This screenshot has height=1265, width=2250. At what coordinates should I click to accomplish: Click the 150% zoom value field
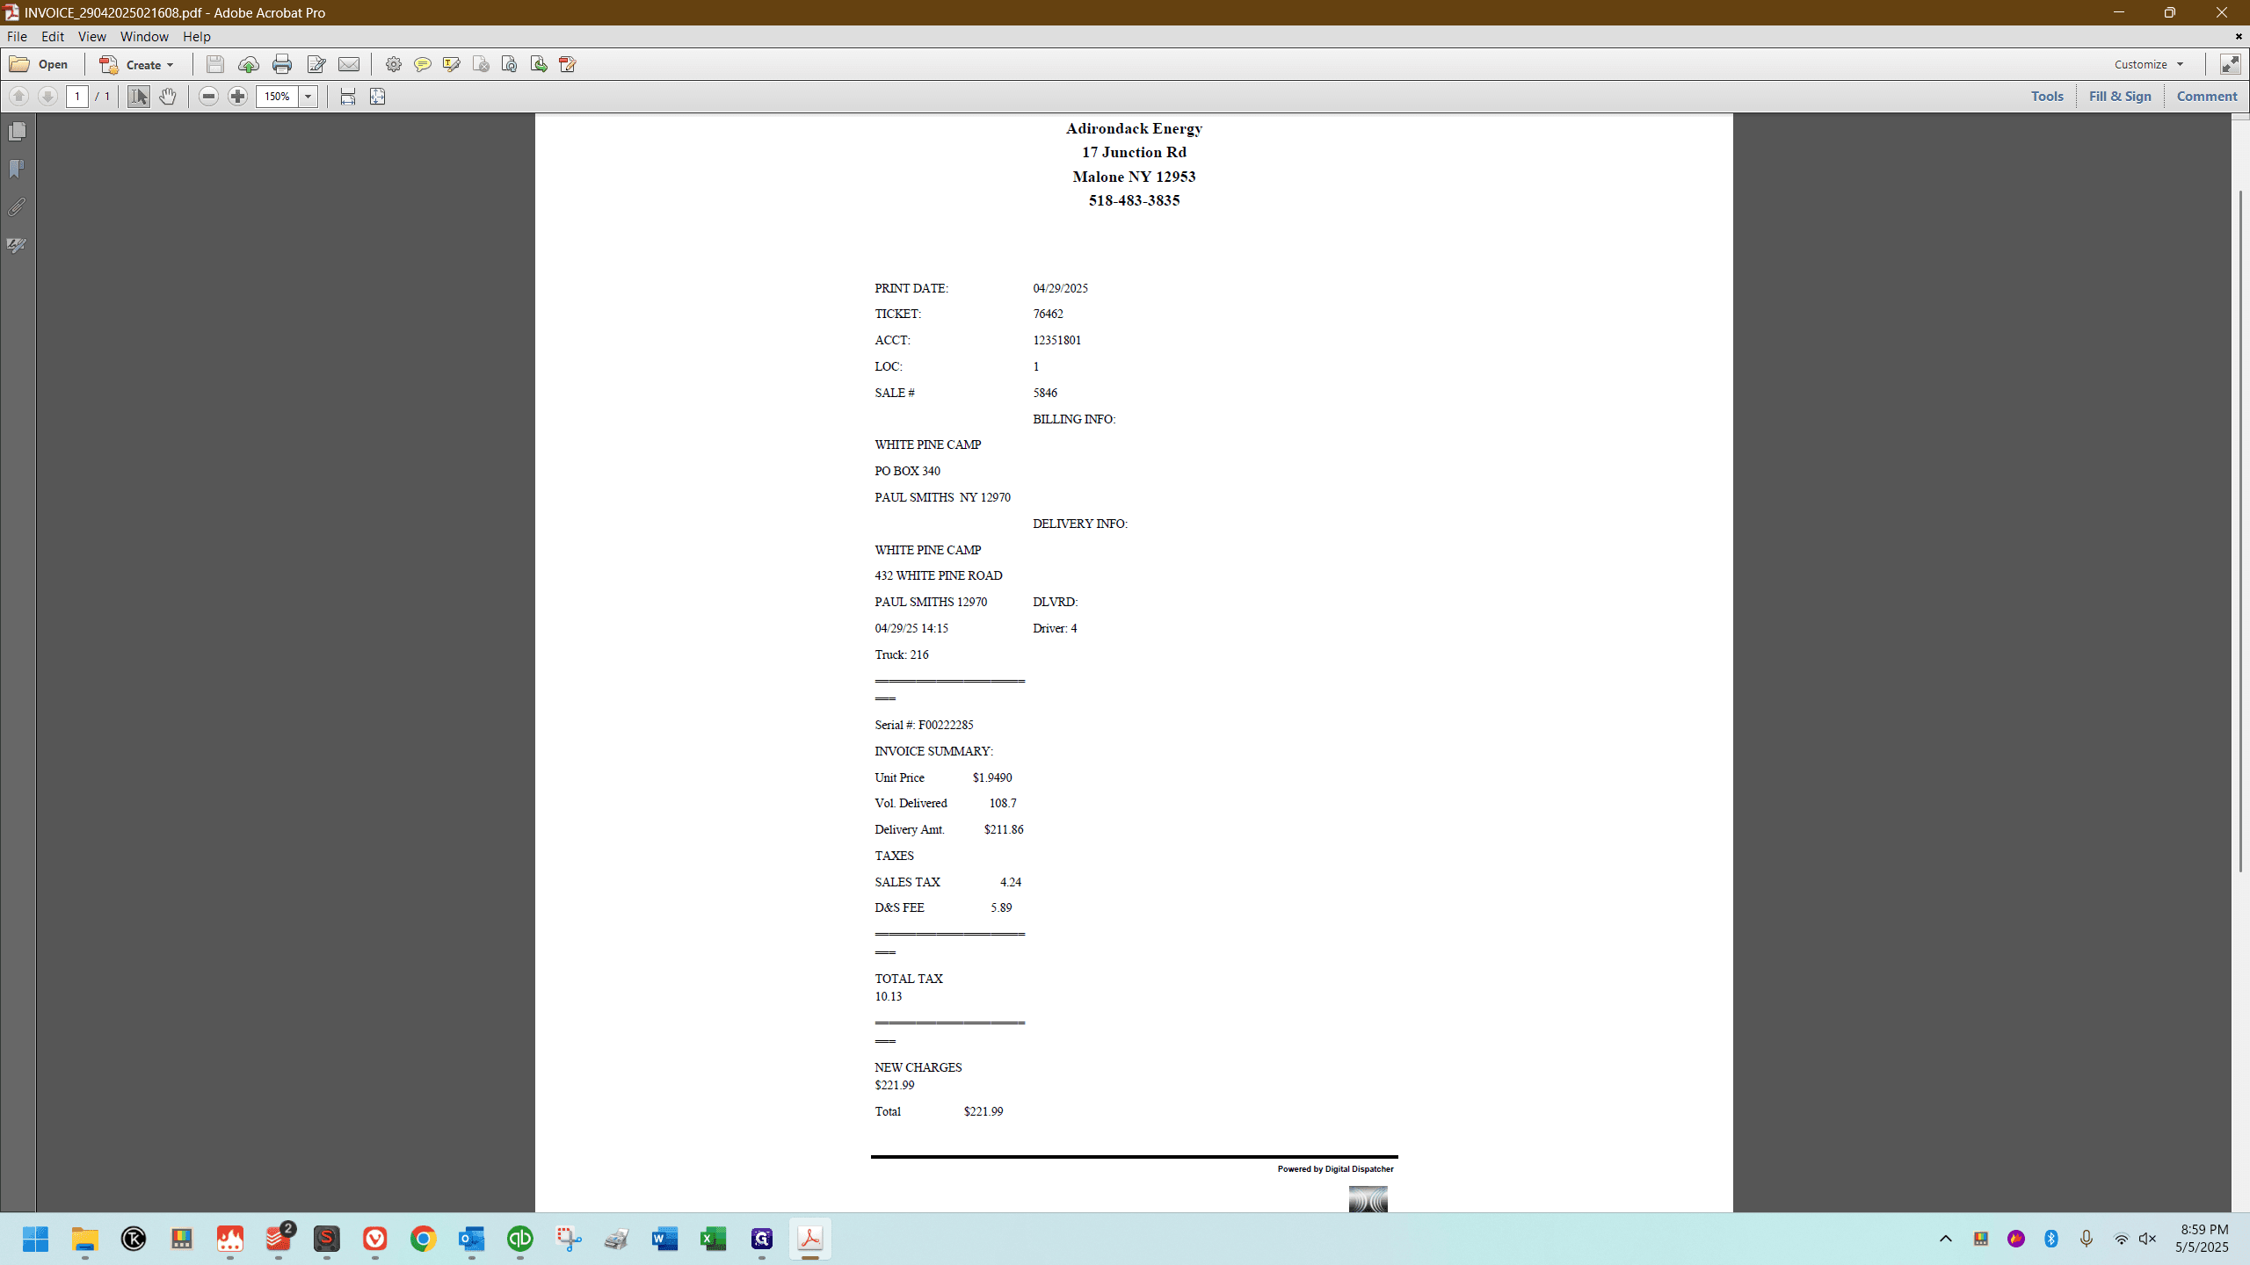point(278,97)
